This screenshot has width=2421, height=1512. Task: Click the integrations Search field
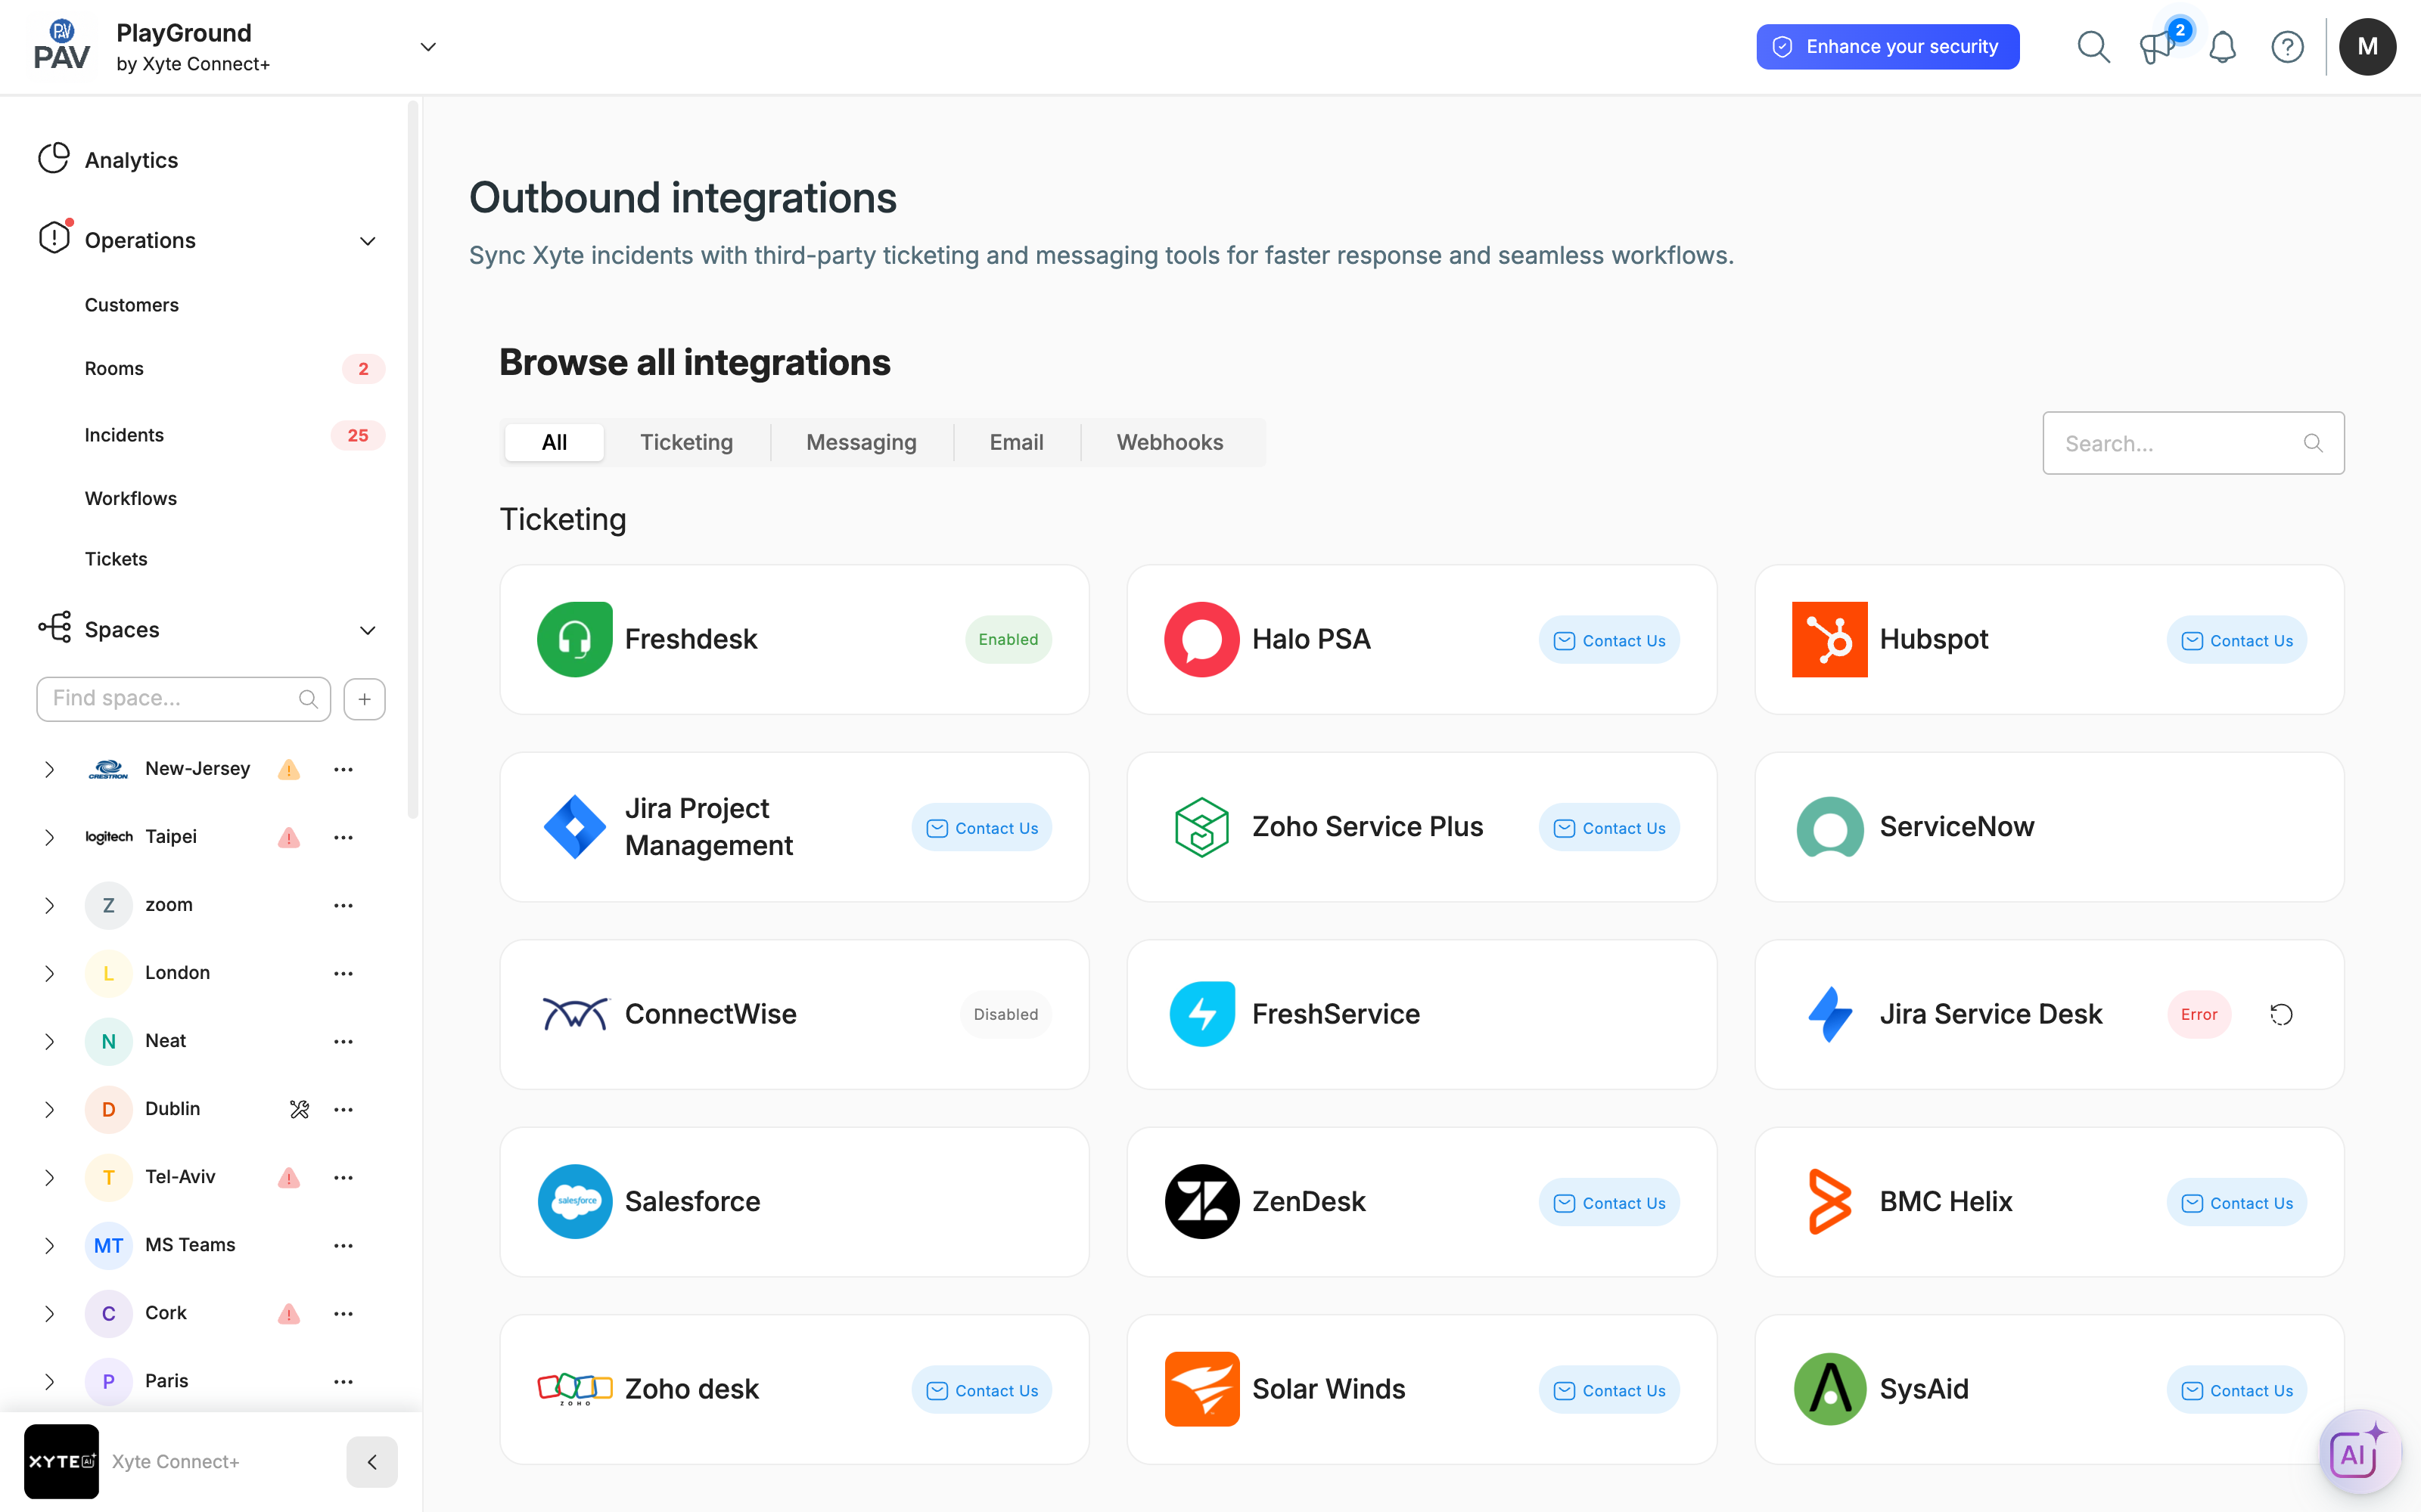click(x=2193, y=443)
